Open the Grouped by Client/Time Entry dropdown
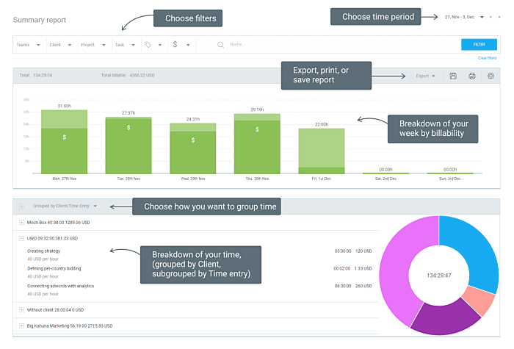This screenshot has height=349, width=514. click(65, 206)
